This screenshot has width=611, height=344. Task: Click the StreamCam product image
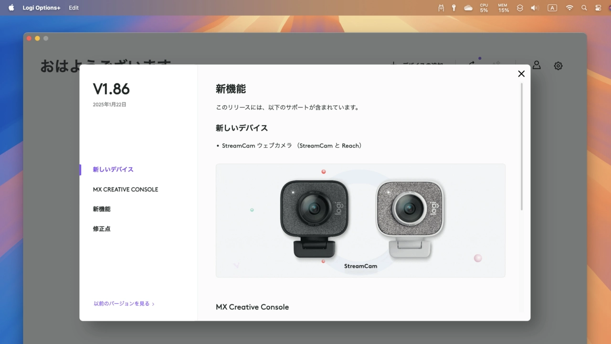pos(360,220)
